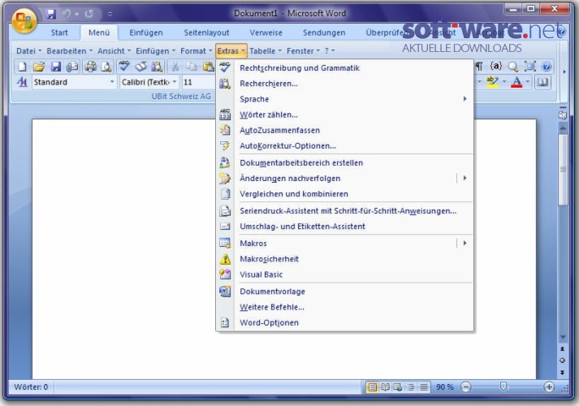Click the zoom slider handle
This screenshot has height=406, width=579.
[x=503, y=387]
